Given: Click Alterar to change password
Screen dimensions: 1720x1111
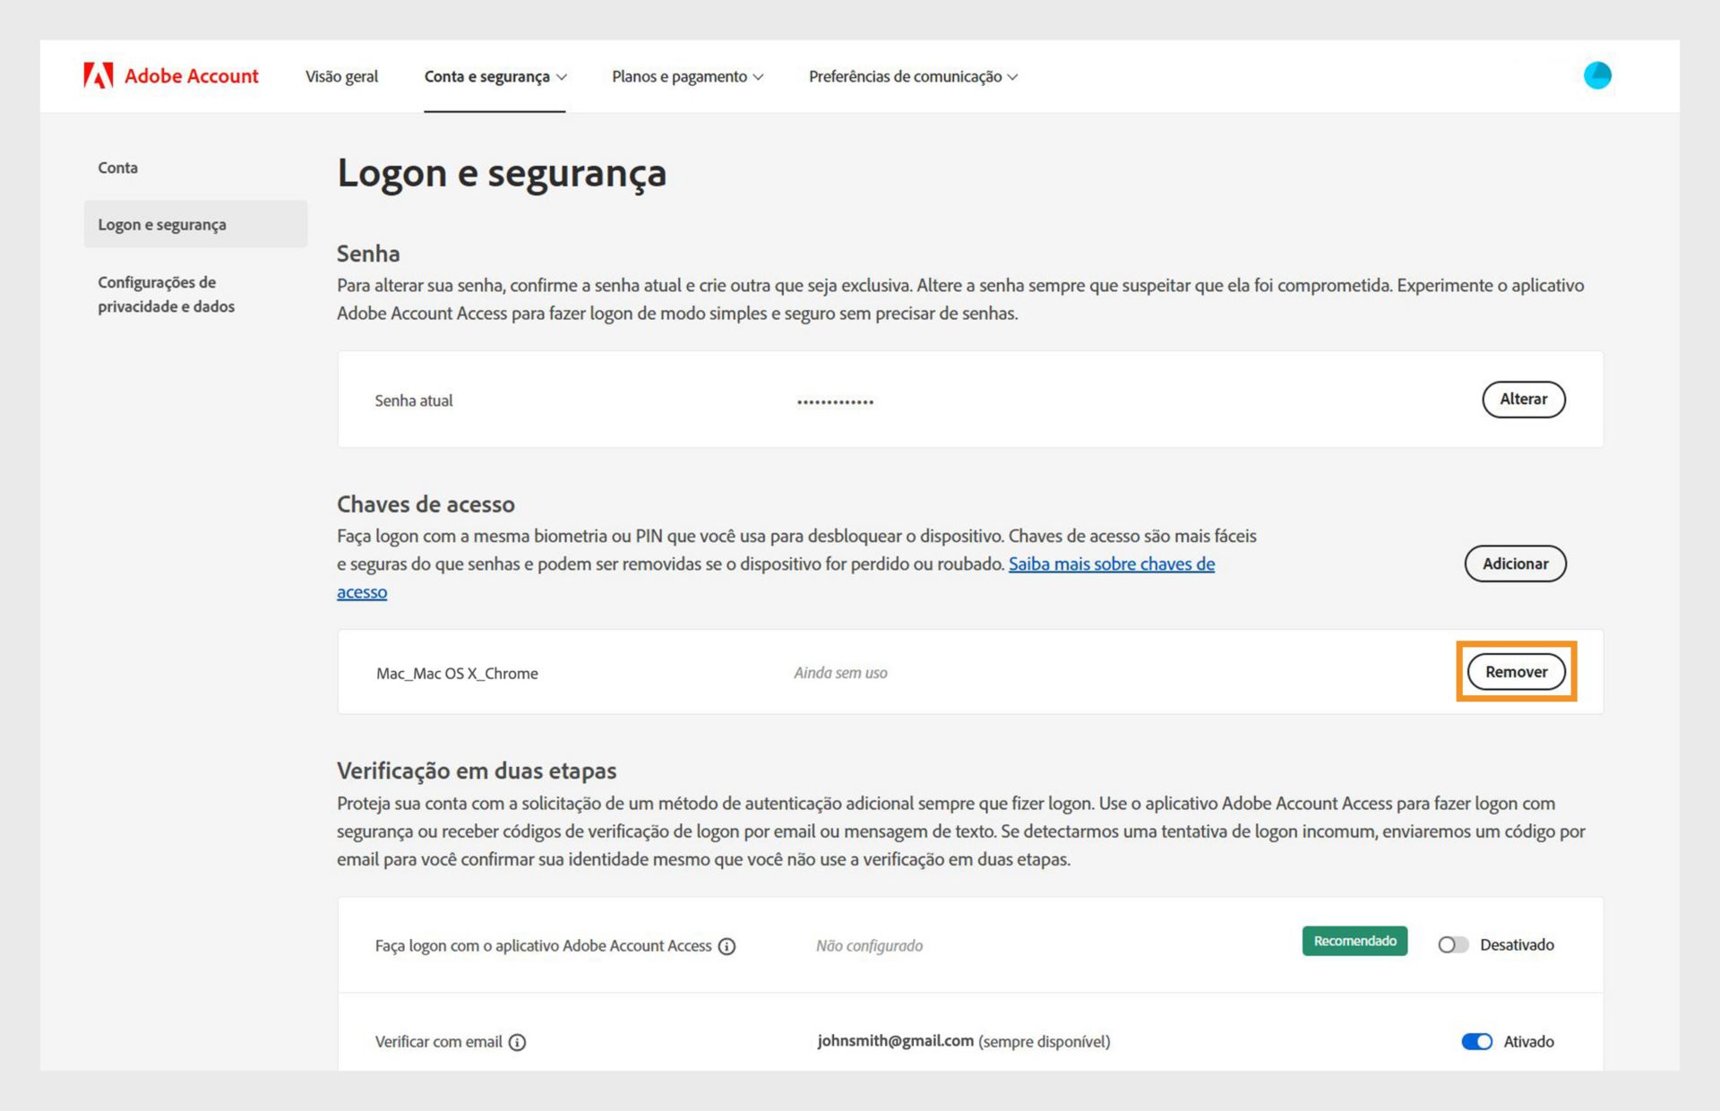Looking at the screenshot, I should (x=1523, y=400).
